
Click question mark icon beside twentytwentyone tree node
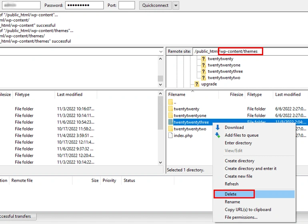click(x=204, y=65)
